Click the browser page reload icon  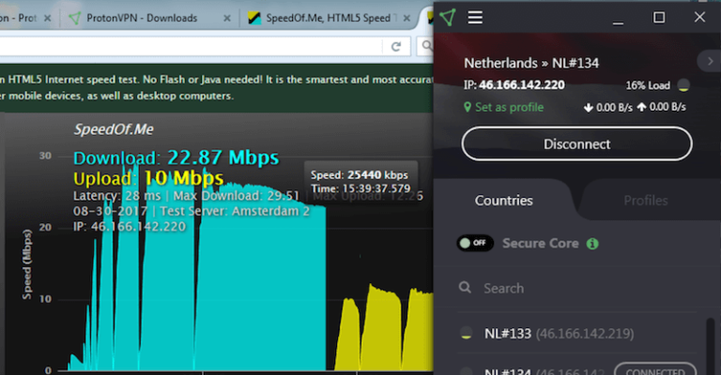[398, 46]
